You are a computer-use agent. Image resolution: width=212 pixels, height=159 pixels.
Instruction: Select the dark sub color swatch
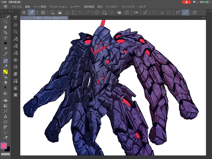coord(7,149)
